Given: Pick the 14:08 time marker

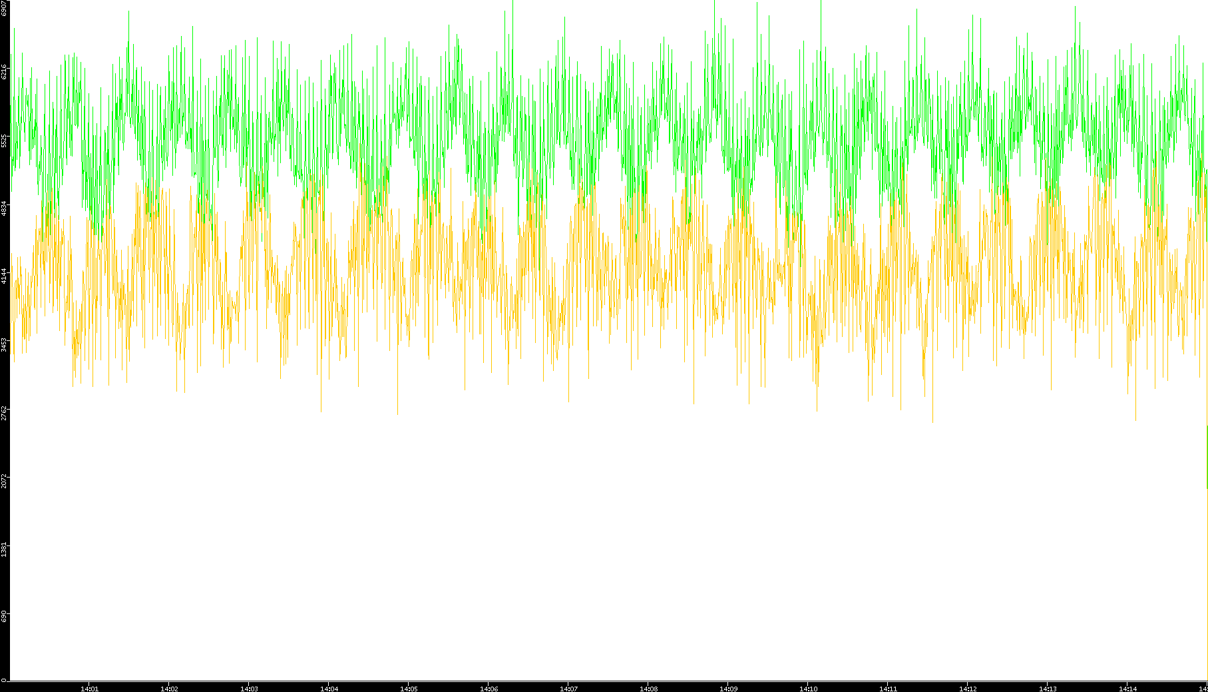Looking at the screenshot, I should pos(648,689).
